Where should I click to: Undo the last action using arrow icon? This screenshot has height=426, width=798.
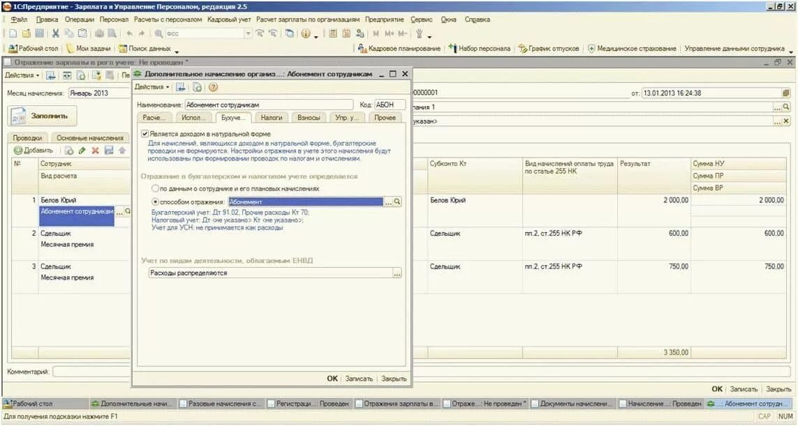[x=129, y=33]
